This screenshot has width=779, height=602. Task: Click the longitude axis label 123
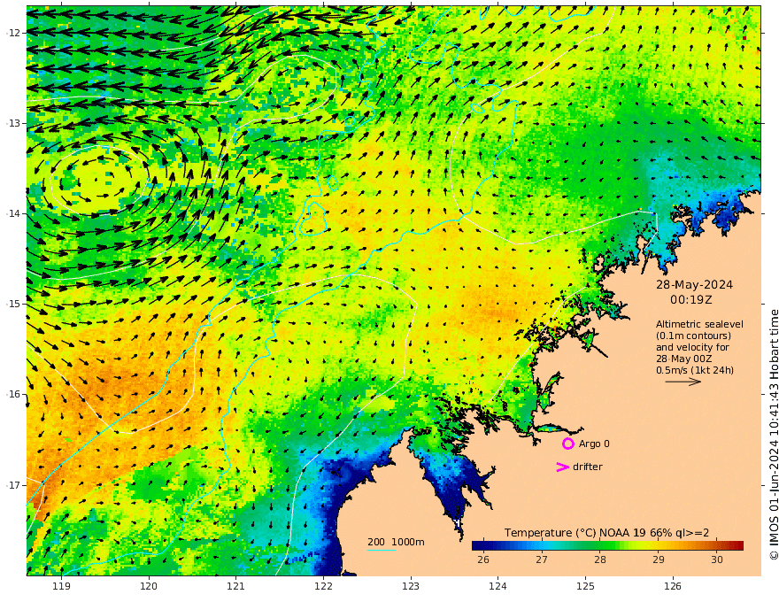click(x=411, y=587)
